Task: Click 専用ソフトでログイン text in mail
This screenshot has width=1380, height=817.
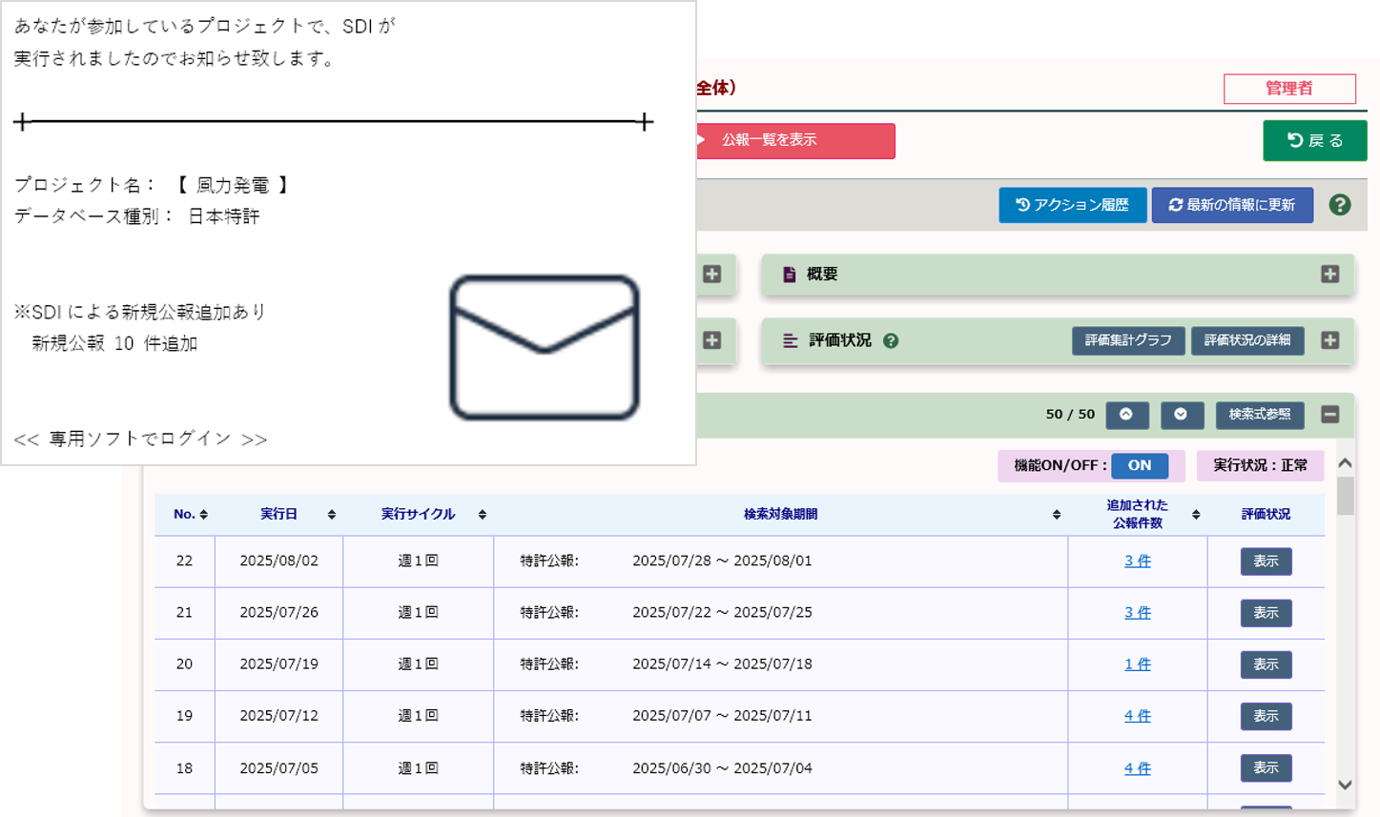Action: pyautogui.click(x=140, y=439)
